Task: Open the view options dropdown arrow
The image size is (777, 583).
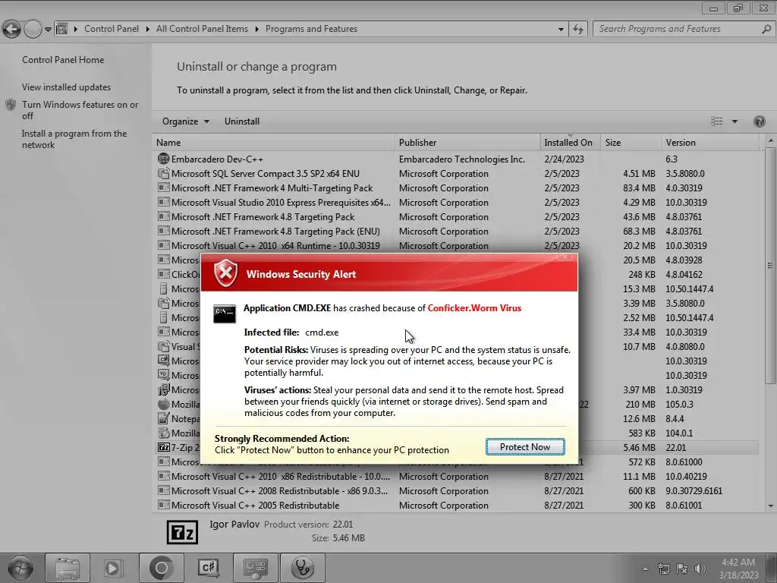Action: pyautogui.click(x=735, y=121)
